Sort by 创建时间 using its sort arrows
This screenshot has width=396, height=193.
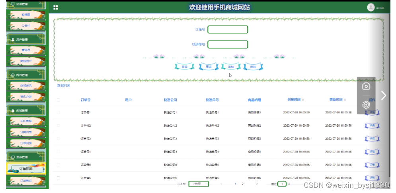[303, 100]
